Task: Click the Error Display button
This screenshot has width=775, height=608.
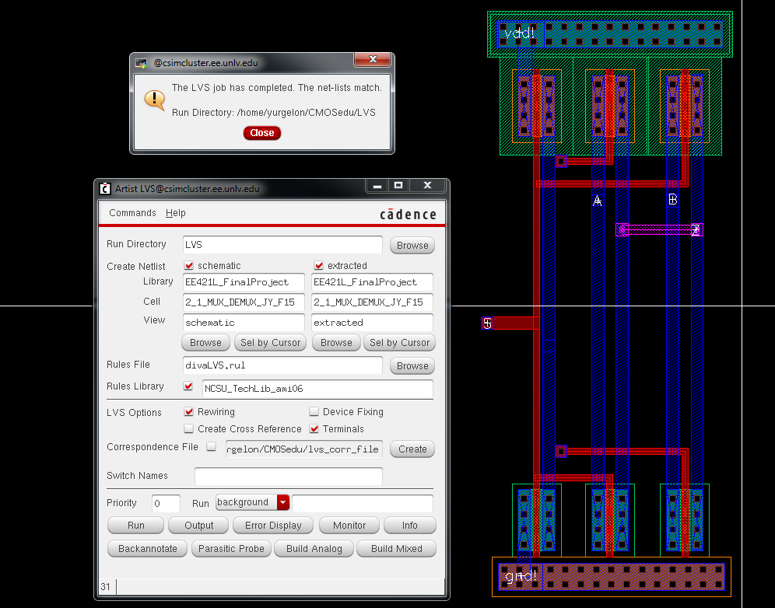Action: pos(273,526)
